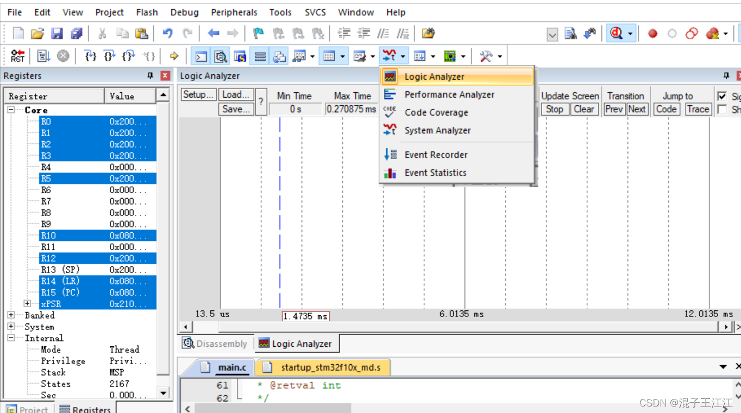Open the Watch Windows dropdown arrow

tap(312, 56)
